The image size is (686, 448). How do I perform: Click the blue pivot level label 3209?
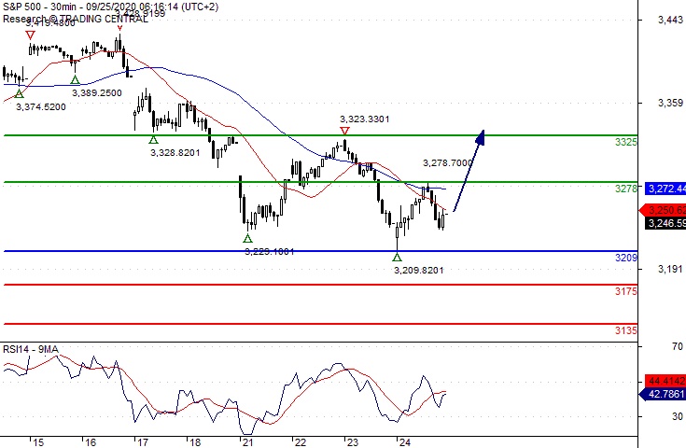(626, 258)
